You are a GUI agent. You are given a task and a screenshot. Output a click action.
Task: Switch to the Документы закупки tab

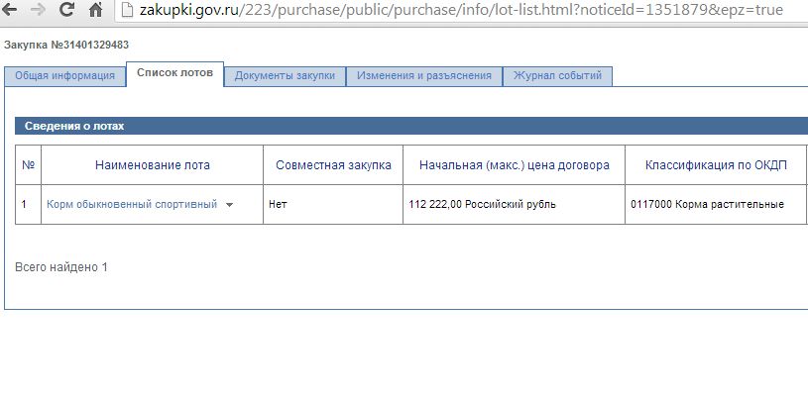coord(285,76)
